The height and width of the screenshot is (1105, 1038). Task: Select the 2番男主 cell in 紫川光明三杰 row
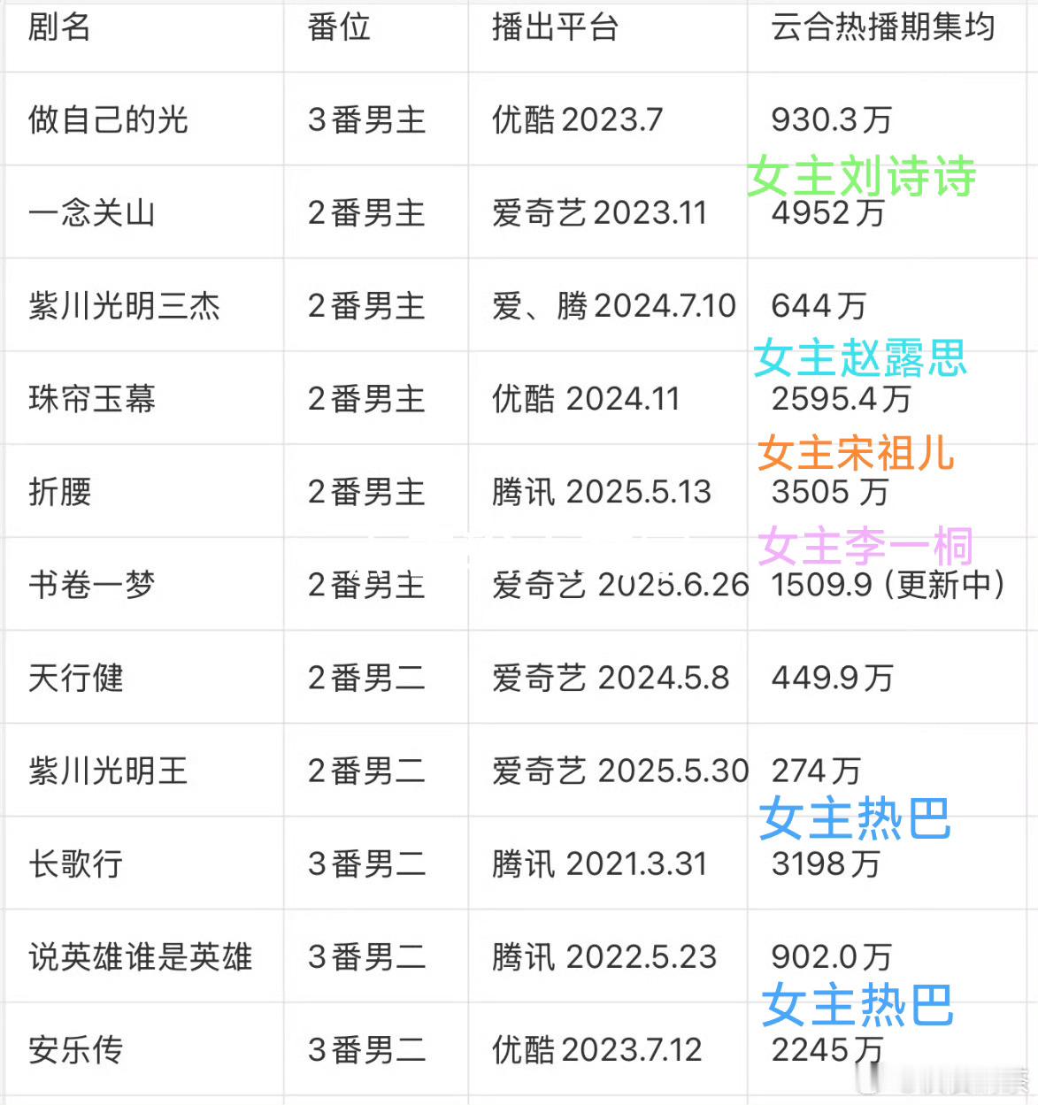pos(367,306)
